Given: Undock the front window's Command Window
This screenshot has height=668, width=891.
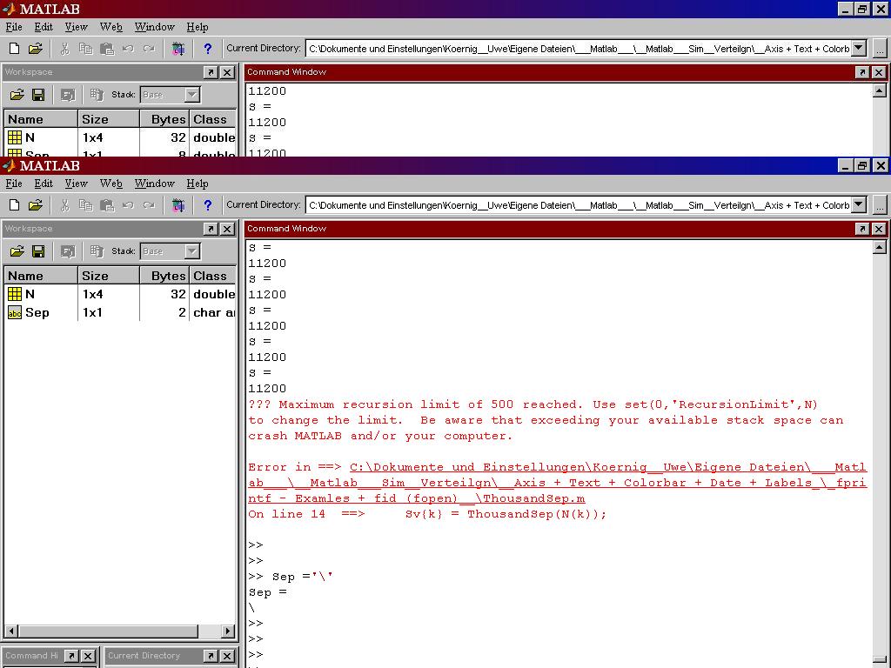Looking at the screenshot, I should click(861, 229).
